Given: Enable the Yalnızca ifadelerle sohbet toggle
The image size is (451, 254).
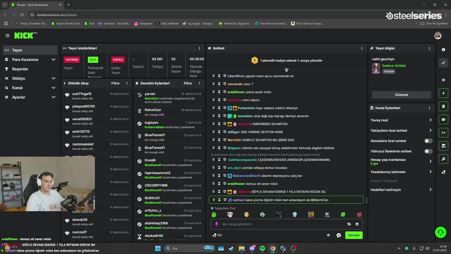Looking at the screenshot, I should click(428, 151).
